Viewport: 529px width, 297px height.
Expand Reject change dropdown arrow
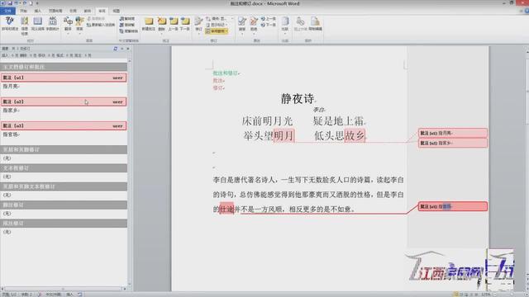coord(254,33)
